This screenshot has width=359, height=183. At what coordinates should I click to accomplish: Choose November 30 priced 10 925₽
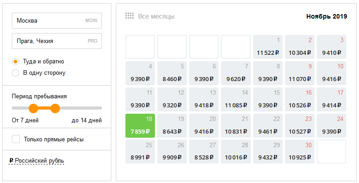coord(299,152)
